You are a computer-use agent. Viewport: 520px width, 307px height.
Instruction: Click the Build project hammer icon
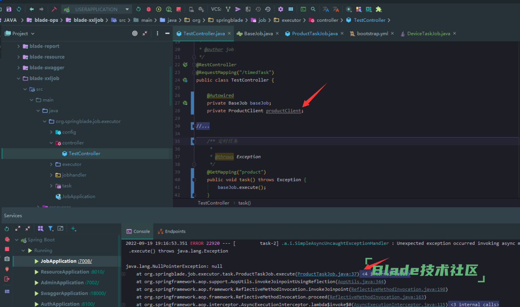[54, 9]
